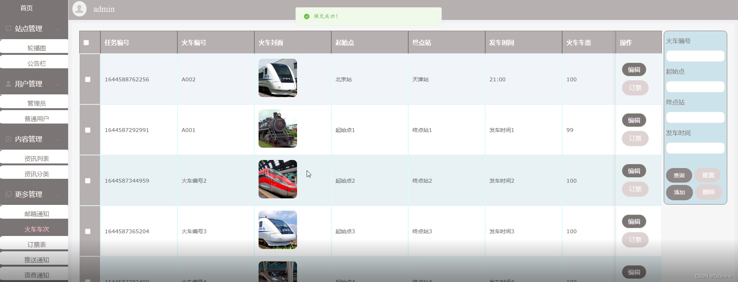Toggle the select-all checkbox in header
Viewport: 738px width, 282px height.
[x=86, y=43]
